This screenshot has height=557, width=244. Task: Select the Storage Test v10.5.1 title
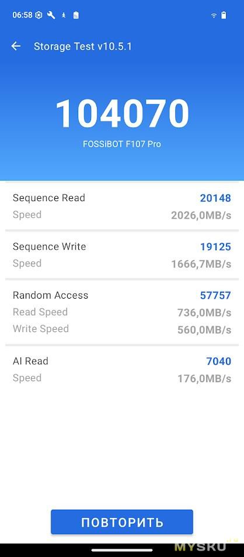83,47
